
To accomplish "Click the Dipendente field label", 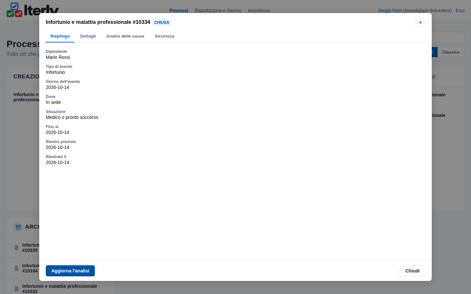I will pos(57,52).
